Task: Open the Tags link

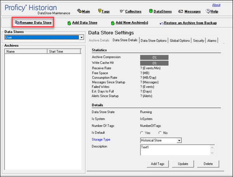Action: 106,12
